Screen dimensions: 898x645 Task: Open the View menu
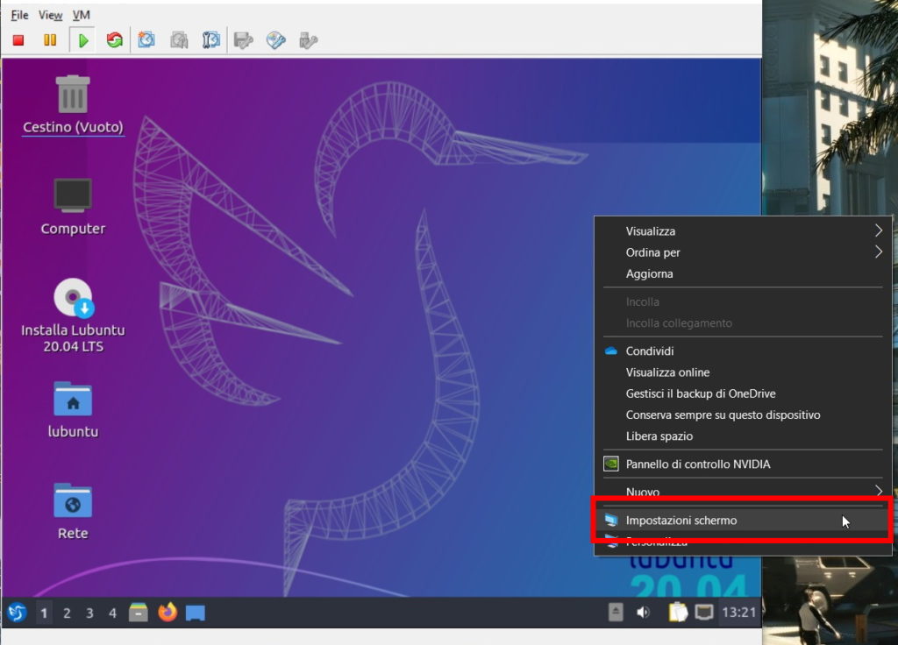point(50,15)
